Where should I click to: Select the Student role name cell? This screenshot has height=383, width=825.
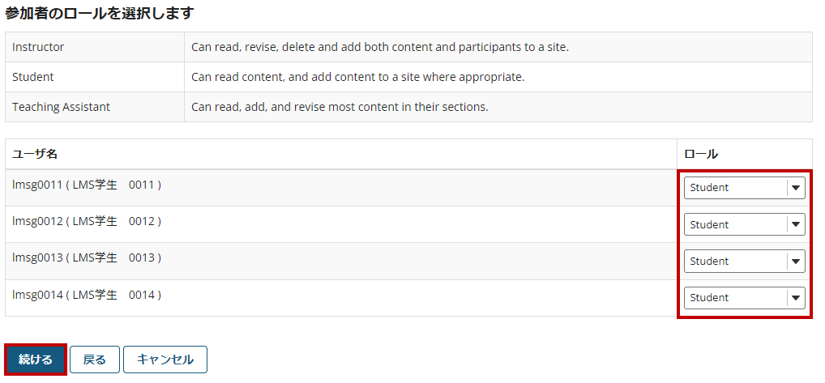[x=95, y=77]
